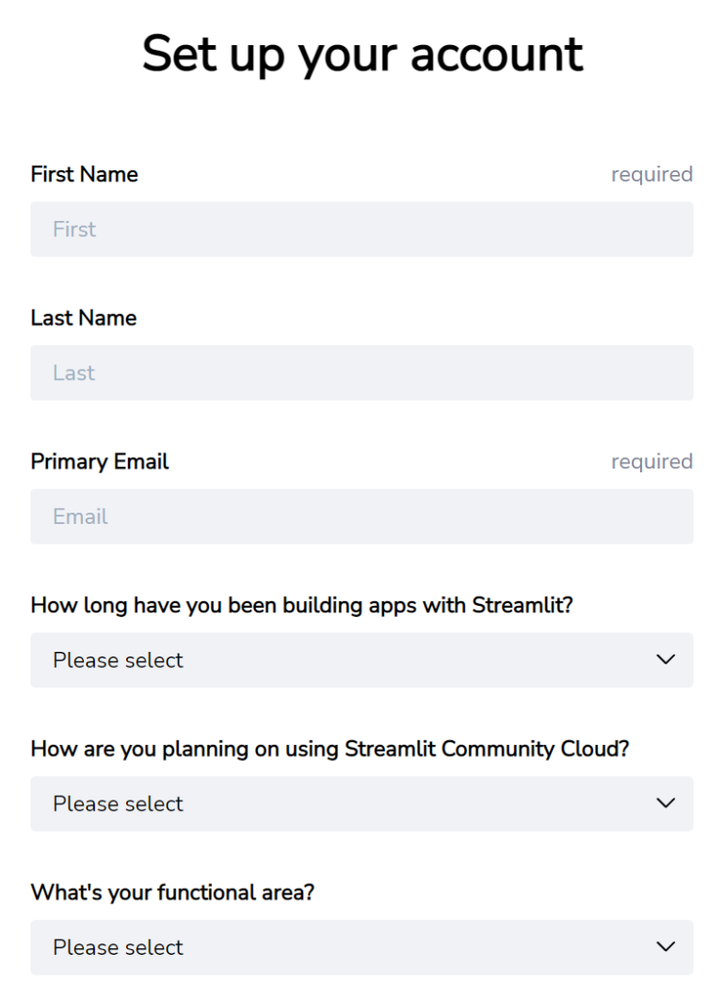Click the 'Last Name' field label
Screen dimensions: 723x999
click(83, 317)
